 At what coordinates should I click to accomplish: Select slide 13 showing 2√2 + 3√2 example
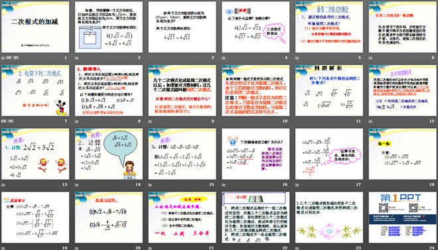pos(35,154)
